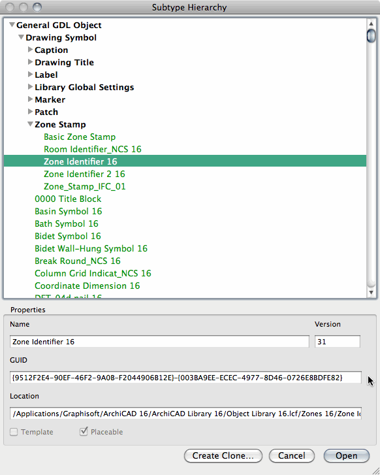Select the highlighted Zone Identifier 16 row
The height and width of the screenshot is (475, 380).
click(x=185, y=161)
